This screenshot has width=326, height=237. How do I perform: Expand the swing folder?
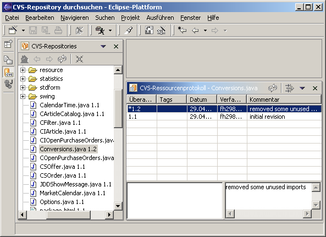coord(23,96)
